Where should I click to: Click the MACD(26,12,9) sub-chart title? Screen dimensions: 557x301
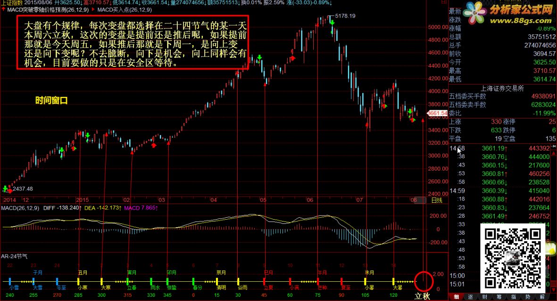tap(20, 208)
